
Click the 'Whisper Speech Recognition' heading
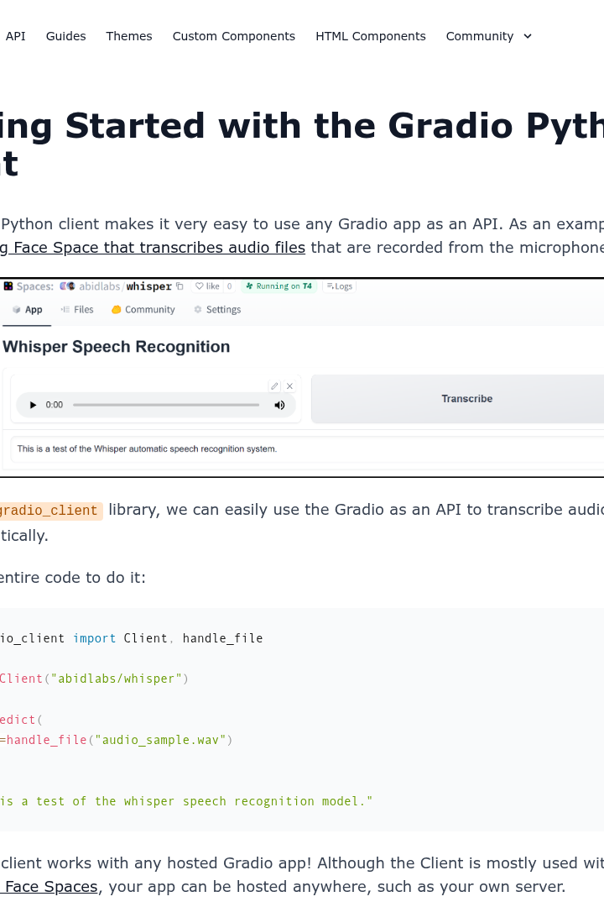(x=116, y=347)
